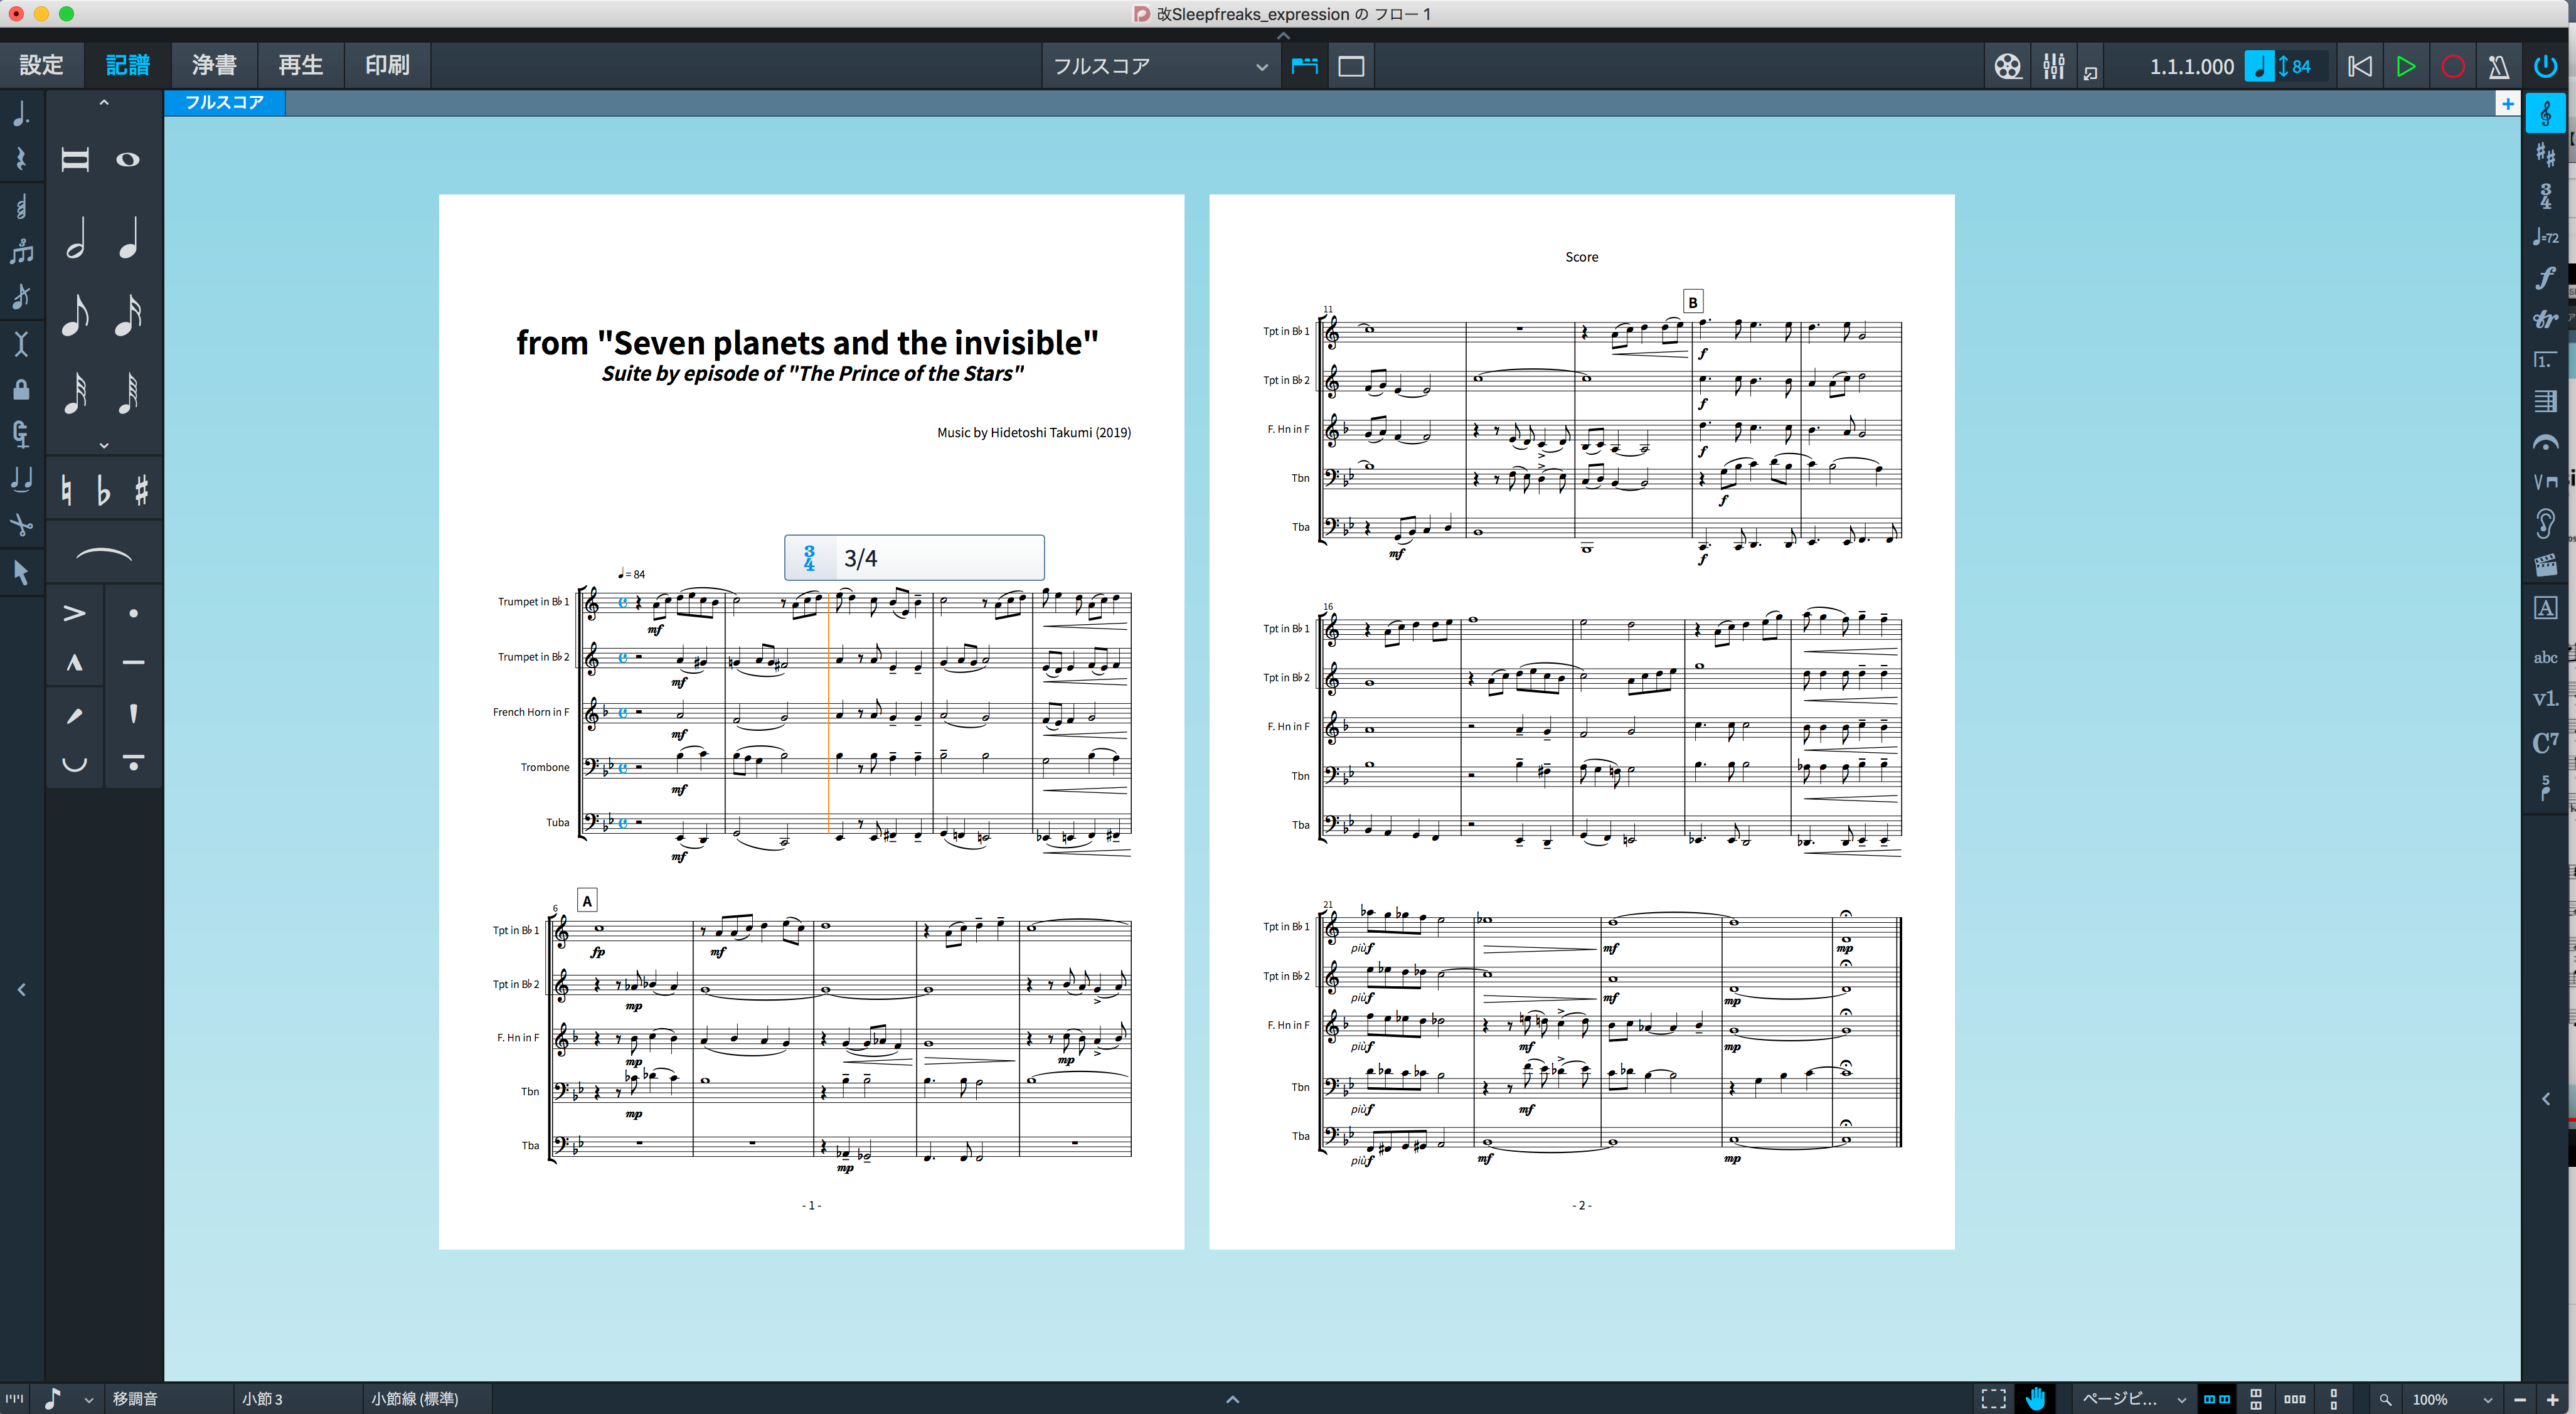This screenshot has width=2576, height=1414.
Task: Toggle dotted note input
Action: [x=21, y=113]
